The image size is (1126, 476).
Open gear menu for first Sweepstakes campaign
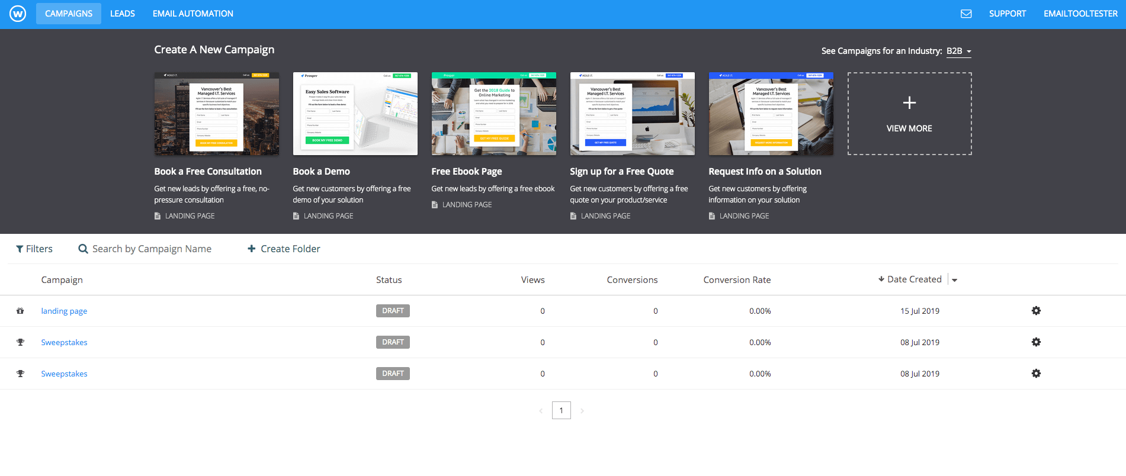[1036, 342]
